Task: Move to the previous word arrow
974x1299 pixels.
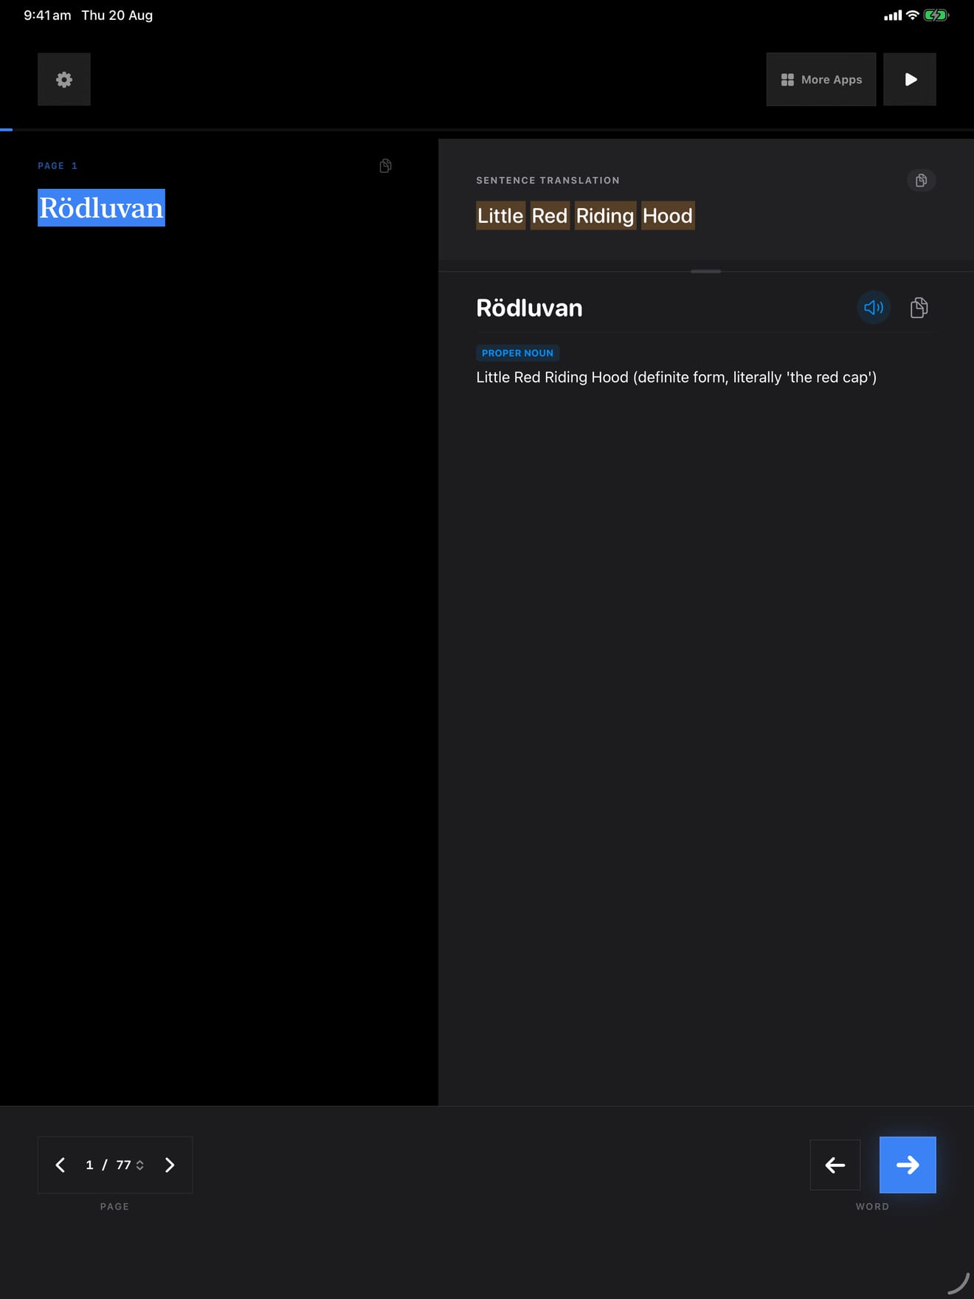Action: tap(835, 1165)
